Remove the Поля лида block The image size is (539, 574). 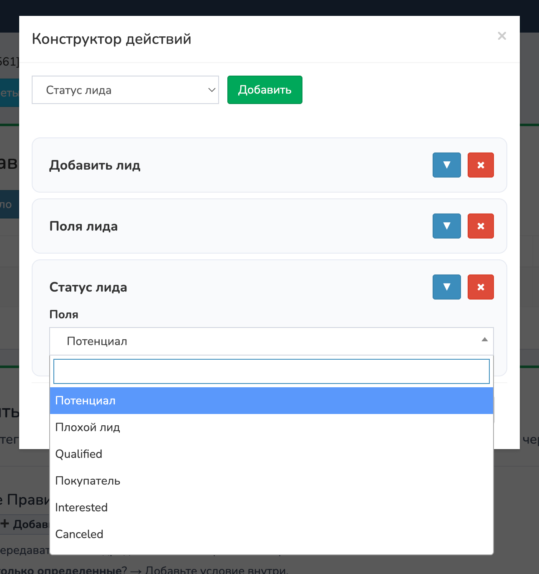pos(481,226)
